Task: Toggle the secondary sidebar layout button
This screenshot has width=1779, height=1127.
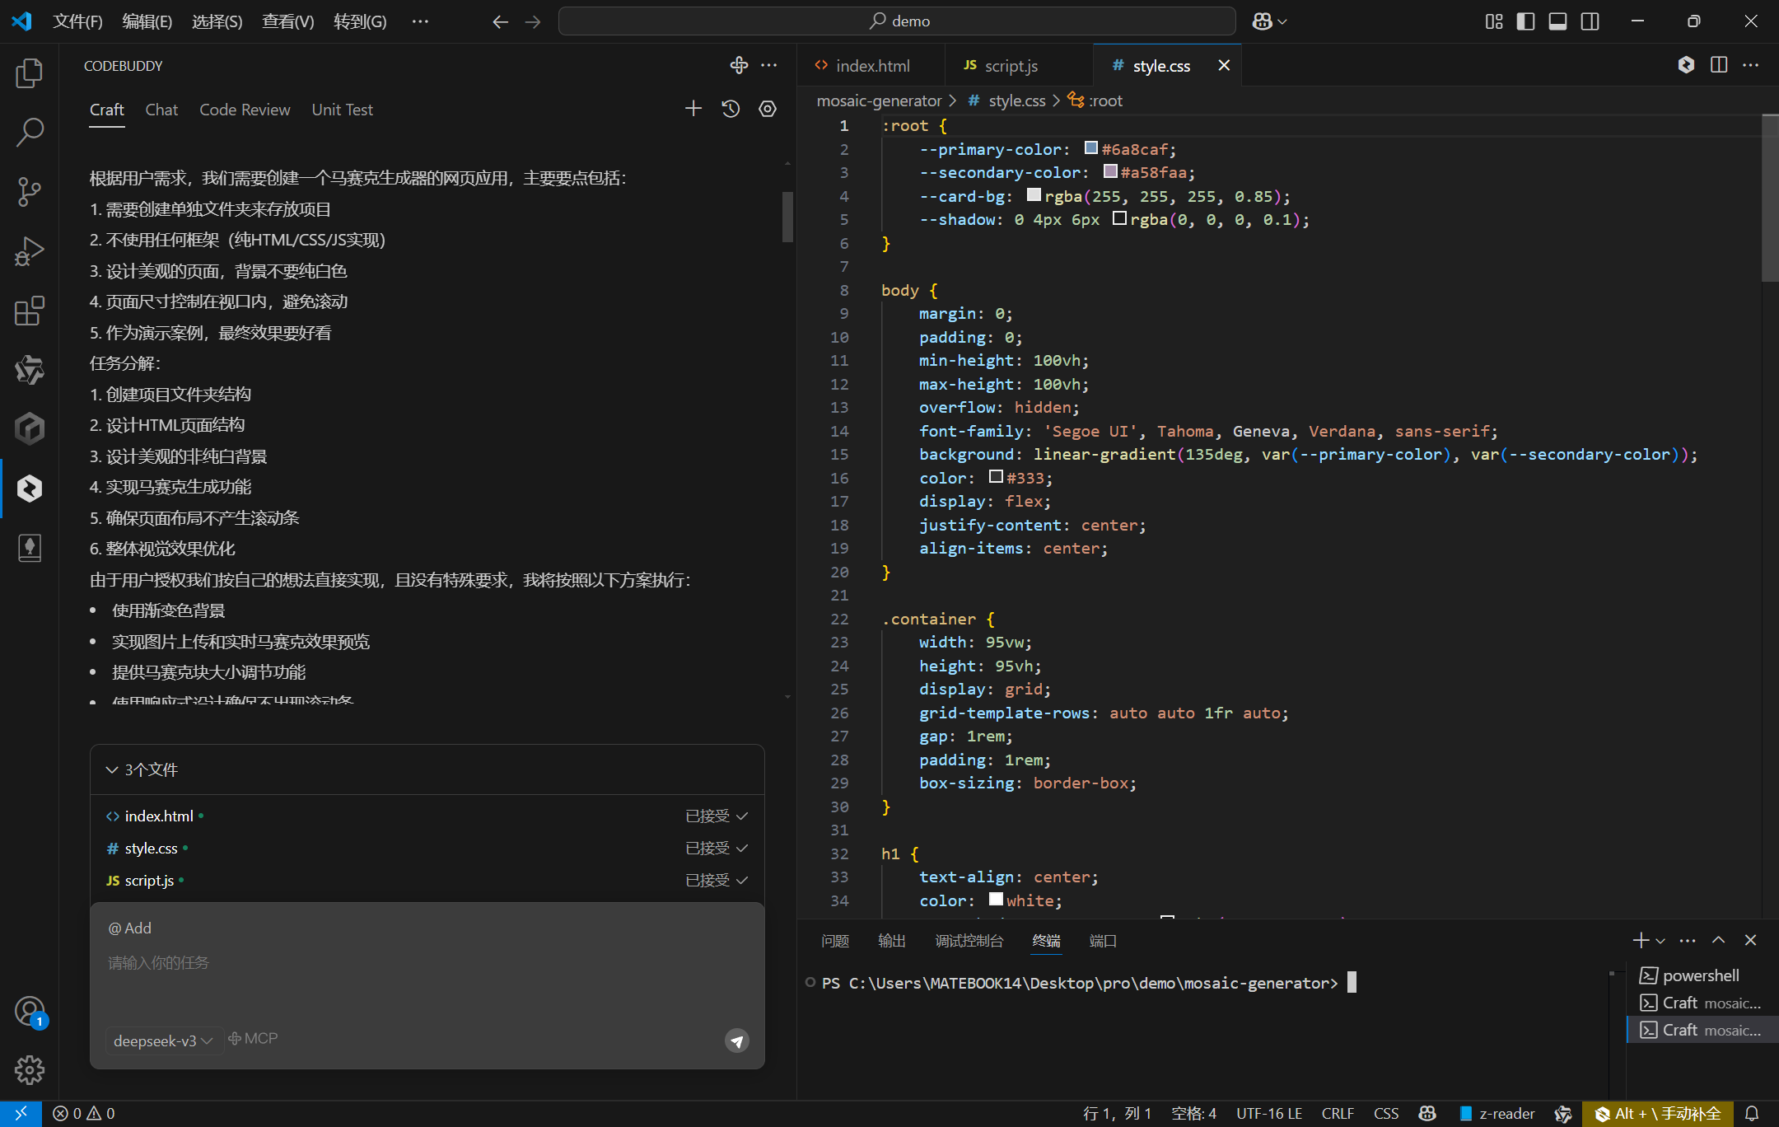Action: 1590,21
